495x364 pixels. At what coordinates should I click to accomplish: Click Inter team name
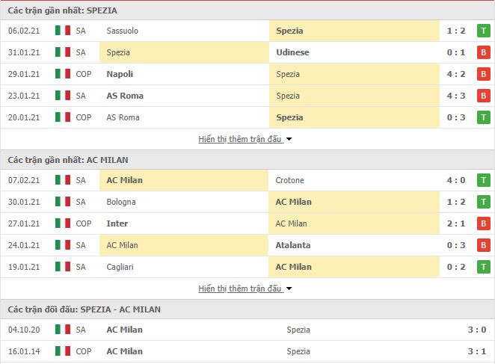pos(117,223)
